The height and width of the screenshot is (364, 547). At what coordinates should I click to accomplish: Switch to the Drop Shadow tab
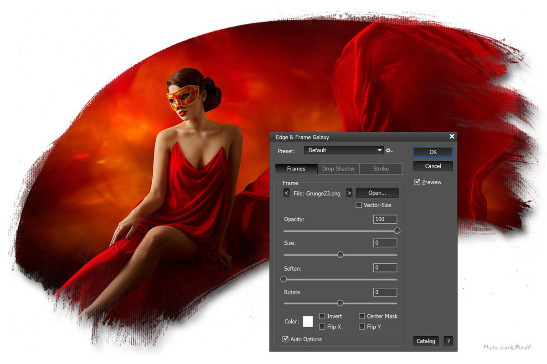point(338,169)
